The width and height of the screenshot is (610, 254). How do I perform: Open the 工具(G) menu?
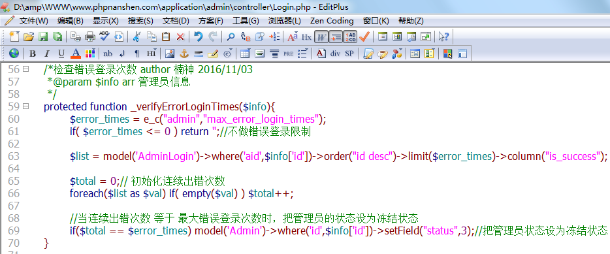[246, 21]
